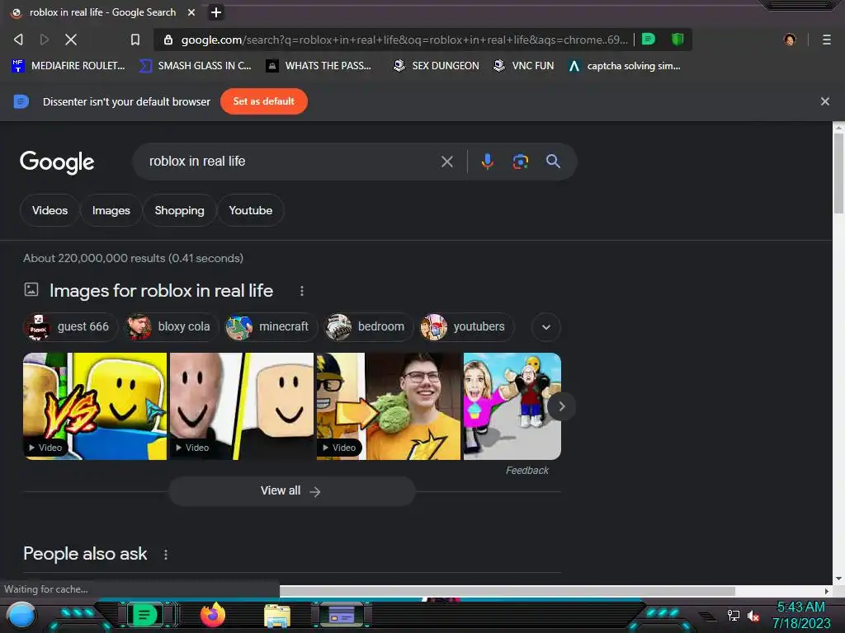Open the browser hamburger menu

coord(827,40)
